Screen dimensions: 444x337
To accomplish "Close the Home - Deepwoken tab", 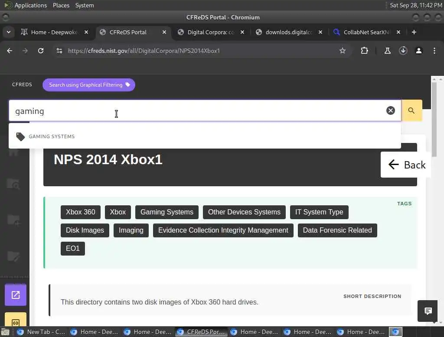I will (86, 32).
